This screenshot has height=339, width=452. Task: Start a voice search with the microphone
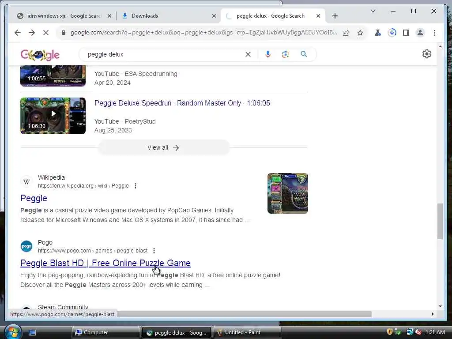click(268, 54)
